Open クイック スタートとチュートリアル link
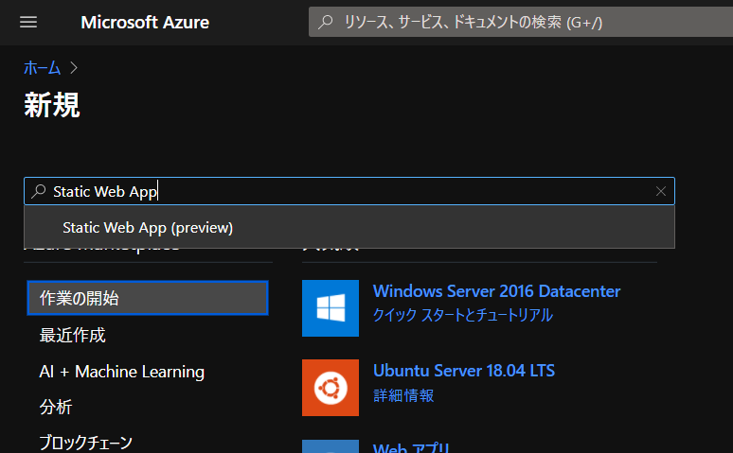The image size is (733, 453). (462, 315)
